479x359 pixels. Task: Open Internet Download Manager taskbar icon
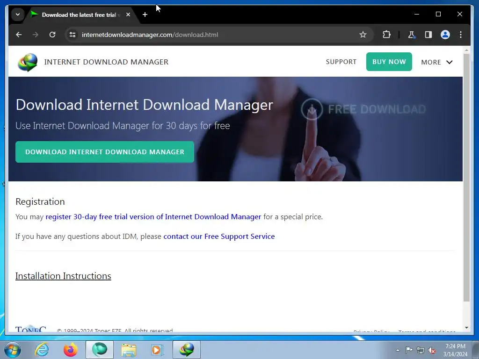coord(187,350)
